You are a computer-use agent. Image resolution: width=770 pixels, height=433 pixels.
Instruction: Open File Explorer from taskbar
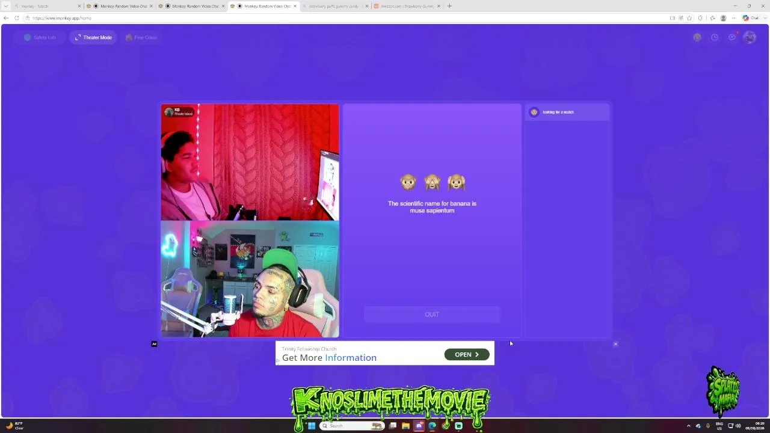pos(406,426)
